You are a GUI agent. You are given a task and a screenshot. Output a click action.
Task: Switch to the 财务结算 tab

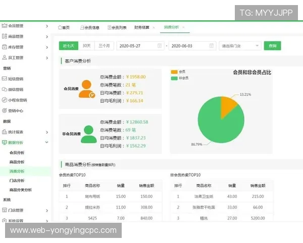click(x=142, y=27)
